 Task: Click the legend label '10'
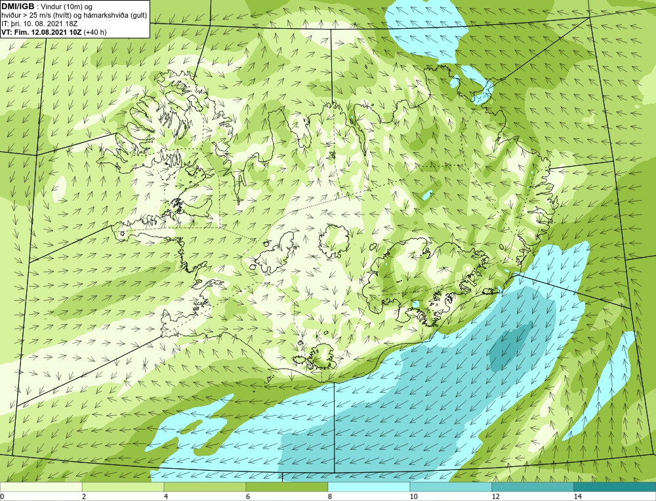click(x=414, y=496)
